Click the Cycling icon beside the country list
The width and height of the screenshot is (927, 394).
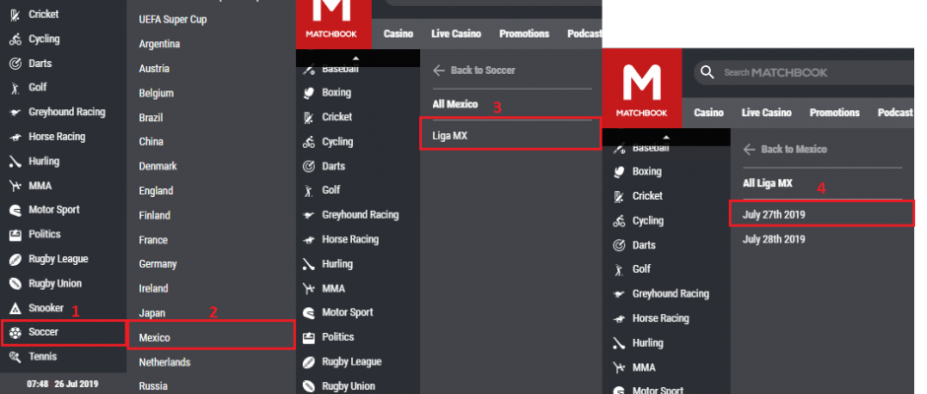[x=16, y=39]
